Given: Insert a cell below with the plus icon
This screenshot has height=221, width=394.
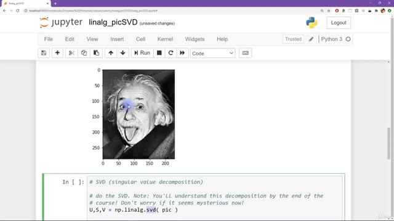Looking at the screenshot, I should (x=57, y=53).
